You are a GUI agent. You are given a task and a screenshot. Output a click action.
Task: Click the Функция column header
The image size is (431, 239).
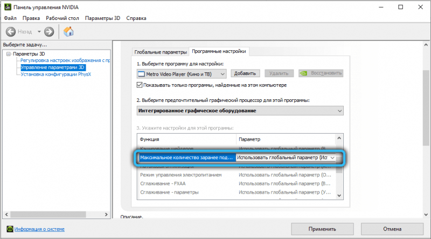[186, 139]
